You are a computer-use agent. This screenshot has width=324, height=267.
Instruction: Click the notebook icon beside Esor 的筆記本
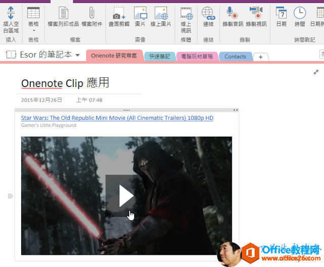pyautogui.click(x=11, y=55)
